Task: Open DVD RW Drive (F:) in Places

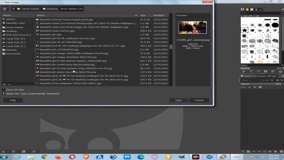Action: pos(19,35)
